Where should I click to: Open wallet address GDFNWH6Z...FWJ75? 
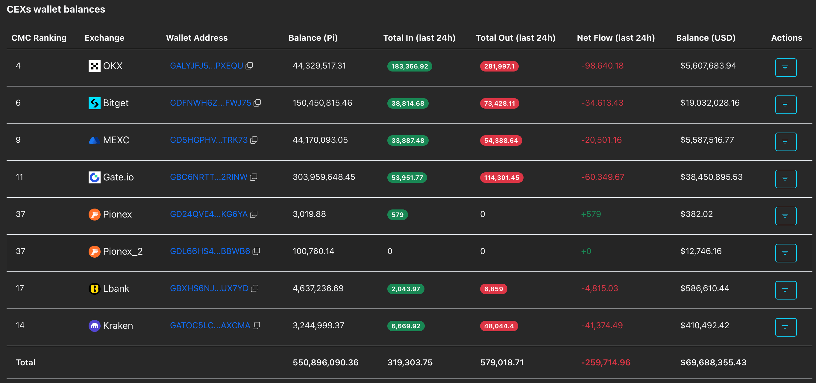click(x=210, y=103)
